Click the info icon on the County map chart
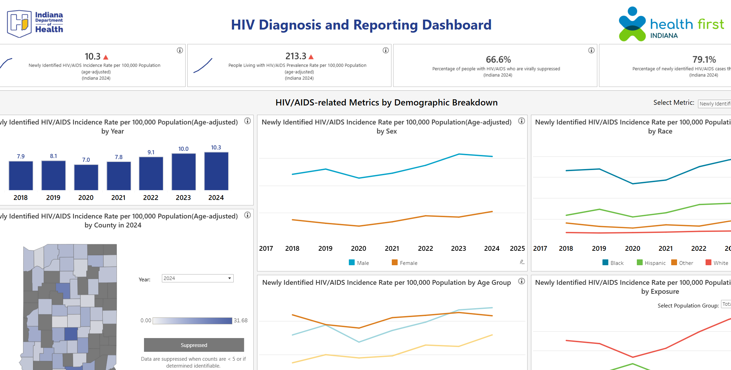This screenshot has width=731, height=370. coord(247,215)
